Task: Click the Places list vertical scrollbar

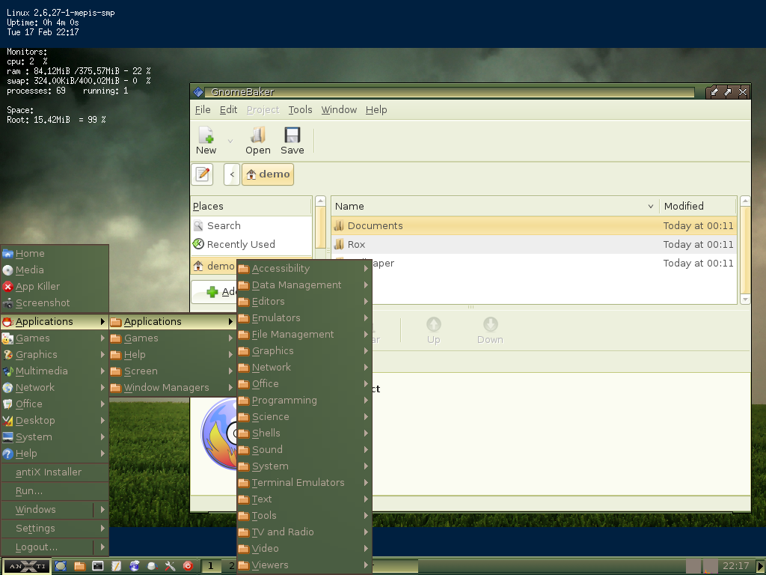Action: pyautogui.click(x=320, y=228)
